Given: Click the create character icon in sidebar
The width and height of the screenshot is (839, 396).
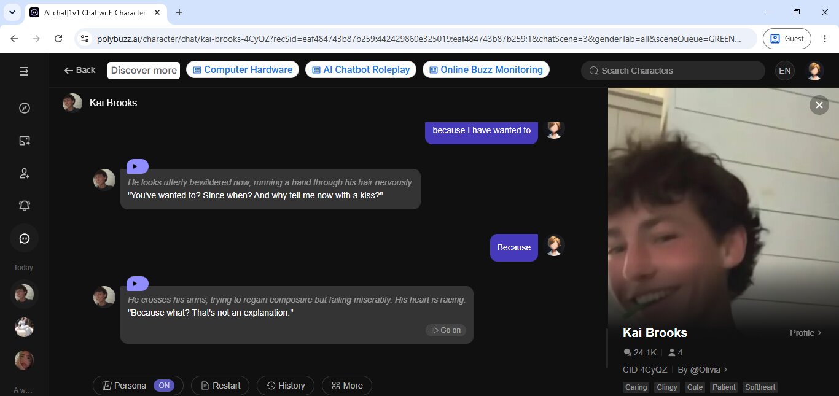Looking at the screenshot, I should pyautogui.click(x=25, y=141).
